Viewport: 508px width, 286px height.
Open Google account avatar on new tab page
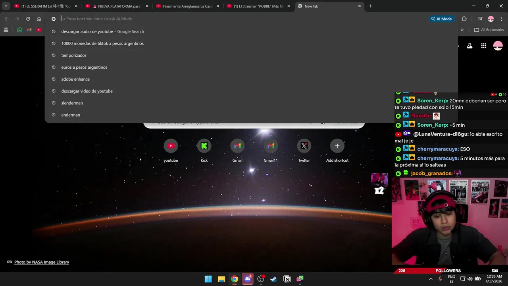(x=498, y=46)
